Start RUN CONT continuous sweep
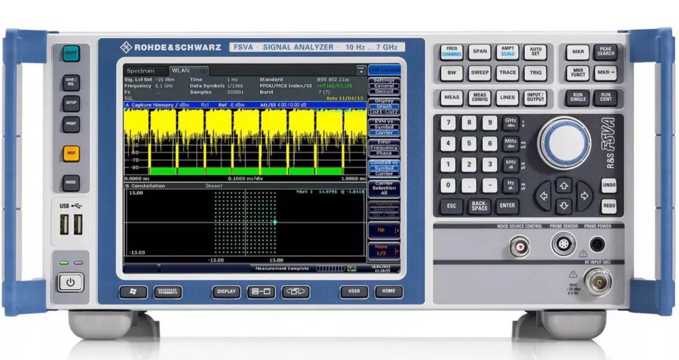The width and height of the screenshot is (679, 360). pyautogui.click(x=606, y=98)
